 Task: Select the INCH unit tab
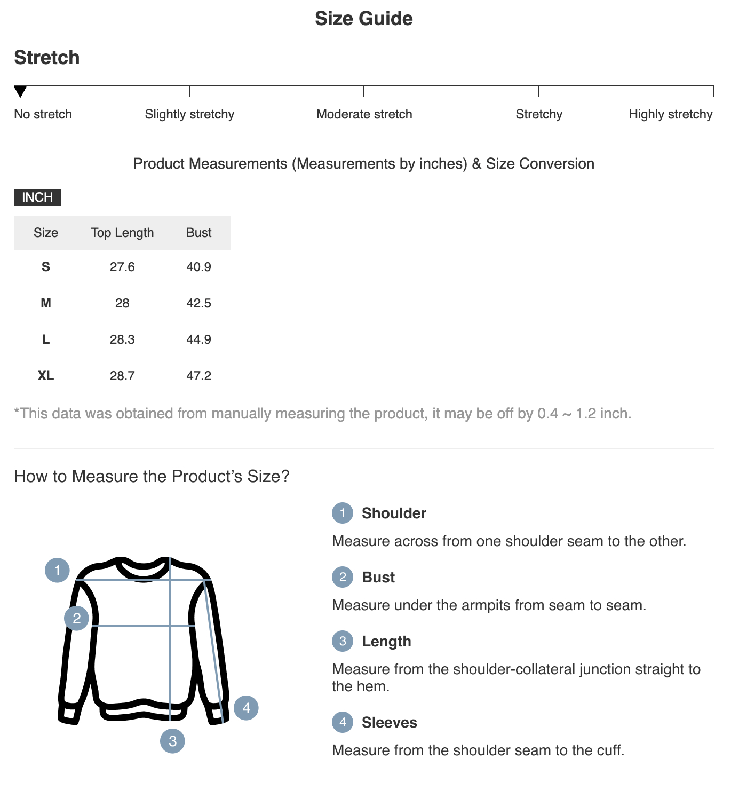[37, 197]
